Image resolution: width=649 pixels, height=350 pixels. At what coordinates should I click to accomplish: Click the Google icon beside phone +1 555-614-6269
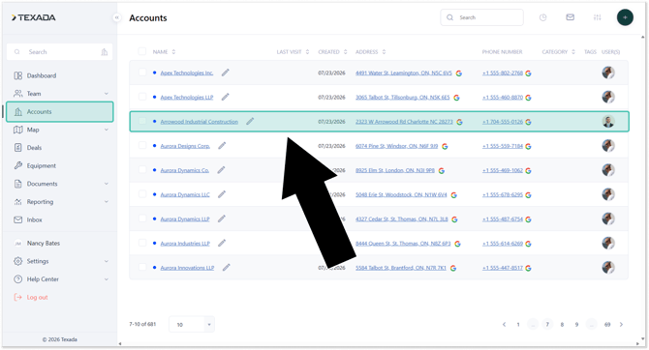(x=528, y=244)
